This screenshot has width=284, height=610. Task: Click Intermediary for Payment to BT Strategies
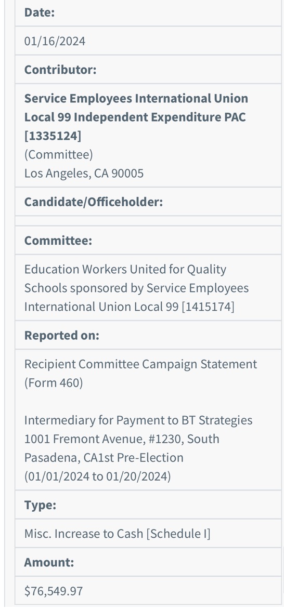(138, 420)
